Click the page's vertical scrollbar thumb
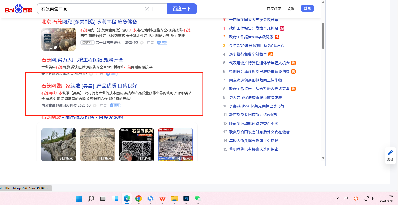The height and width of the screenshot is (205, 398). click(323, 36)
